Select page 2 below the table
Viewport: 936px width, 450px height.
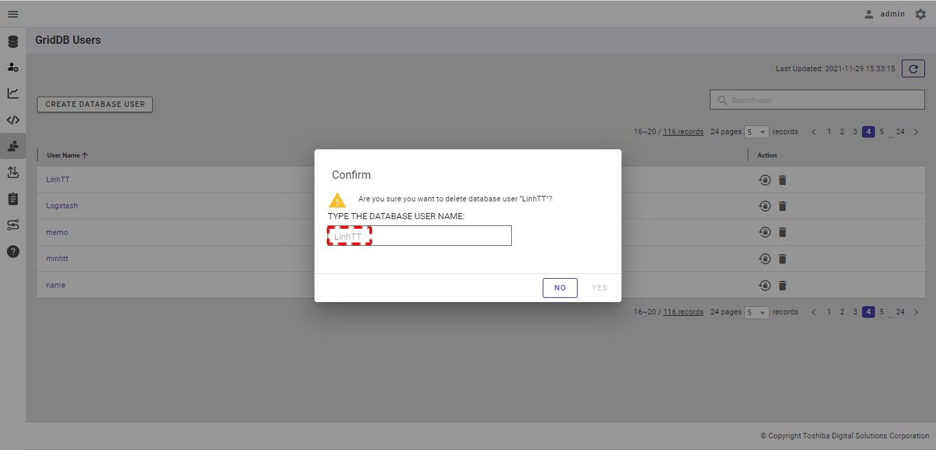tap(842, 312)
